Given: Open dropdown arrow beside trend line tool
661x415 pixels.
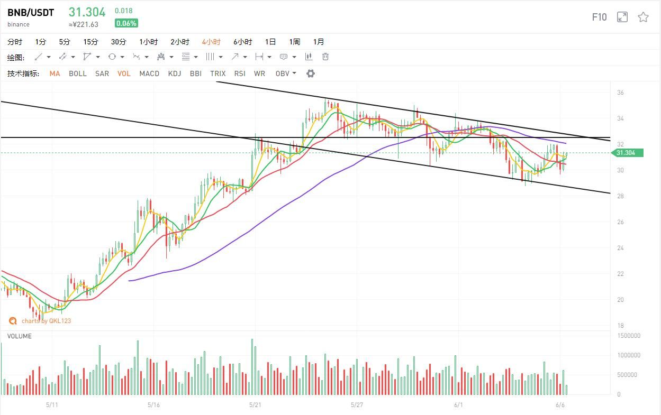Looking at the screenshot, I should [x=49, y=57].
